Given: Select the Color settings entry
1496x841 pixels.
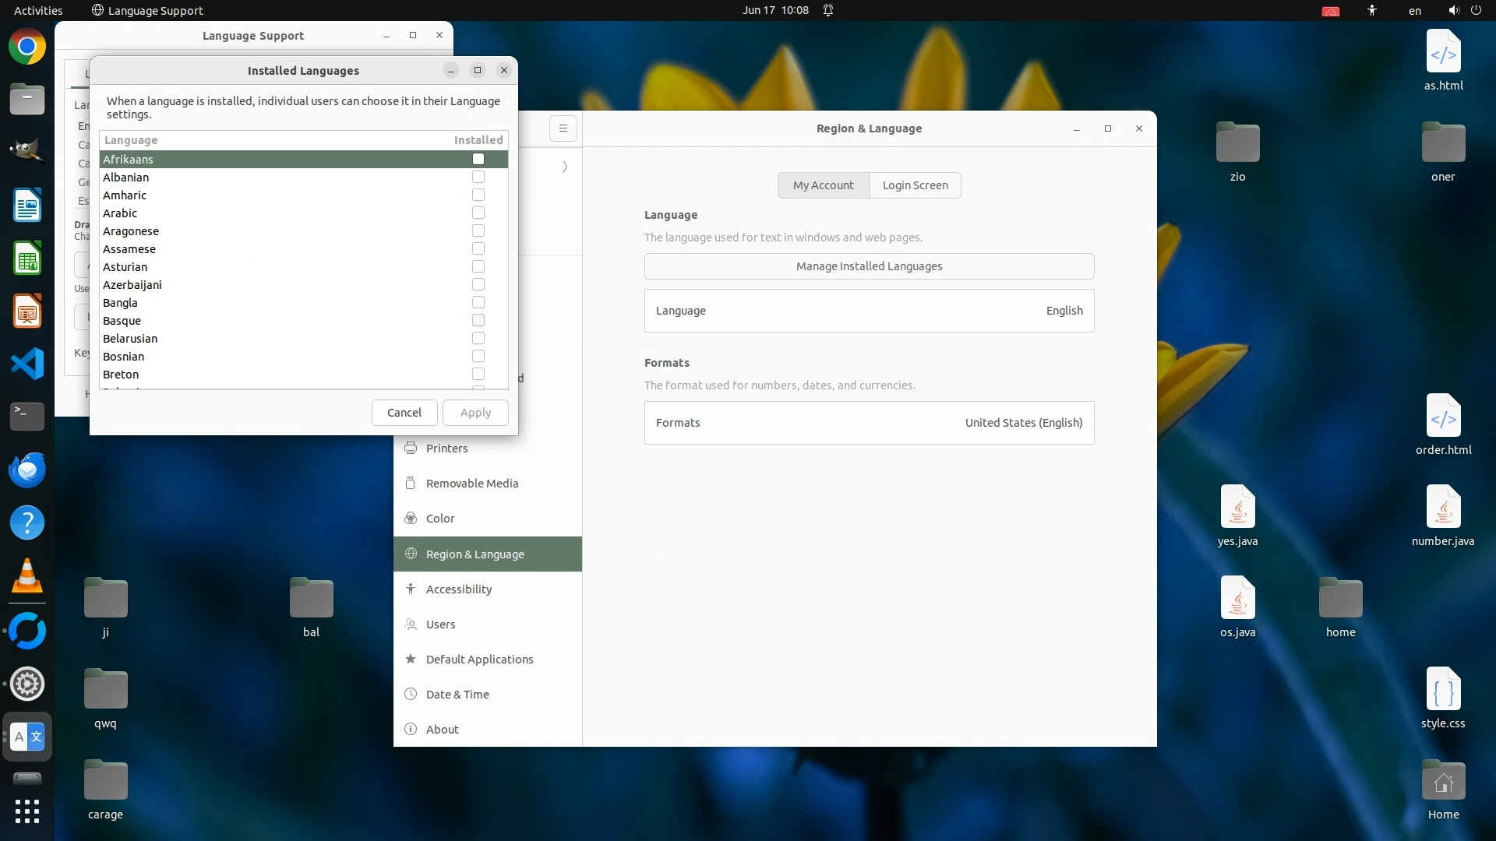Looking at the screenshot, I should click(x=440, y=519).
